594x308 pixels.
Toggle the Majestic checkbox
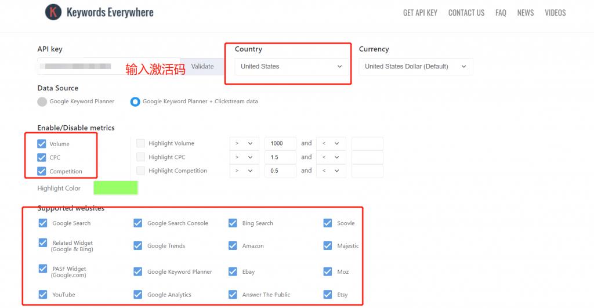[x=328, y=246]
